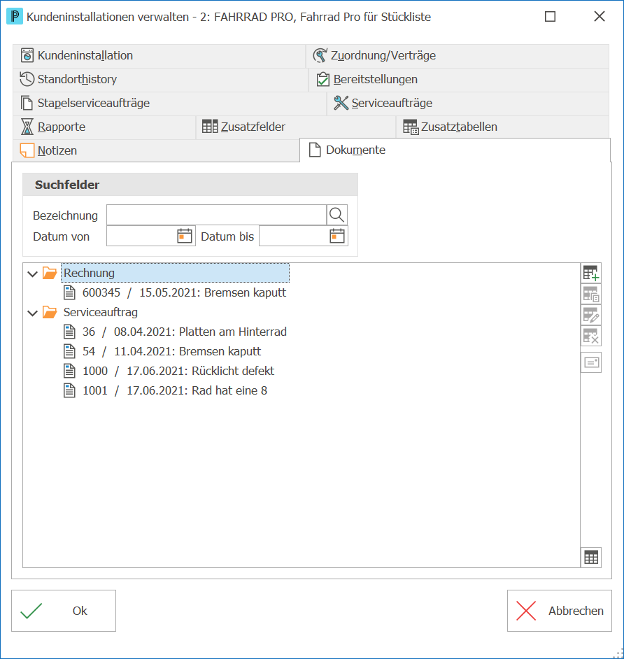Open the Datum bis calendar picker
Image resolution: width=624 pixels, height=659 pixels.
click(x=337, y=236)
